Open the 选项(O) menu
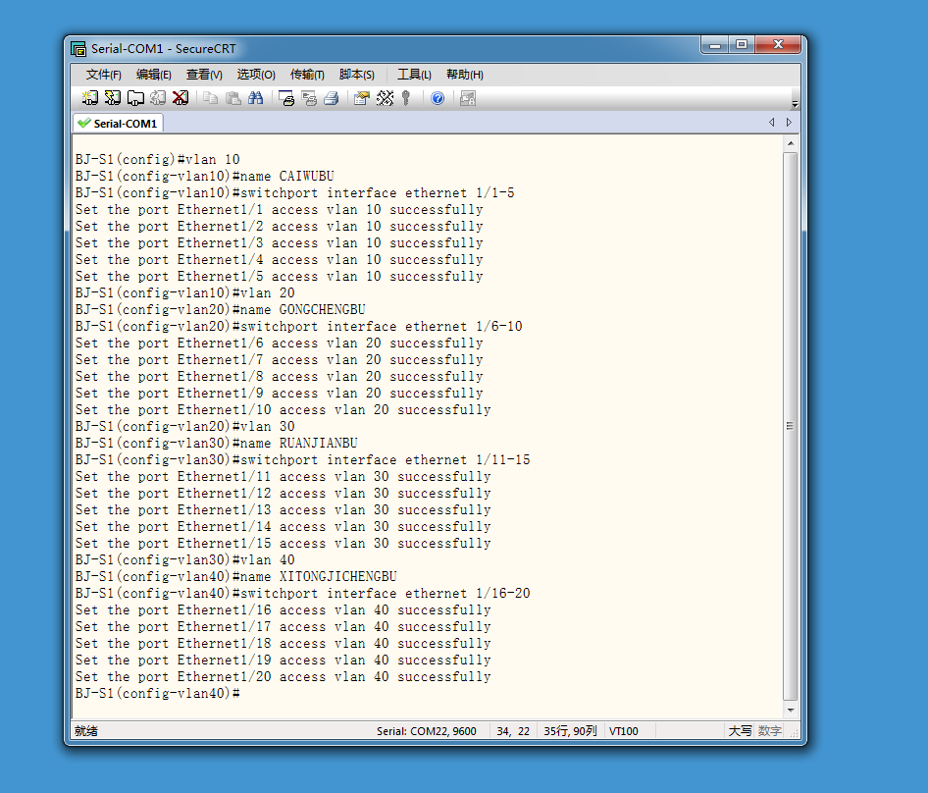The image size is (928, 793). coord(256,75)
